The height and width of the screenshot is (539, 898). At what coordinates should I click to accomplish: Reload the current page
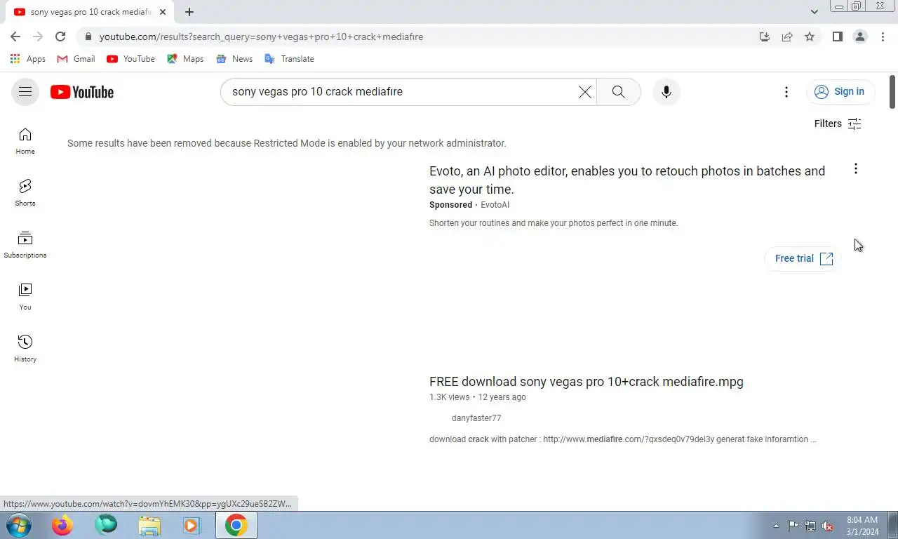coord(60,36)
